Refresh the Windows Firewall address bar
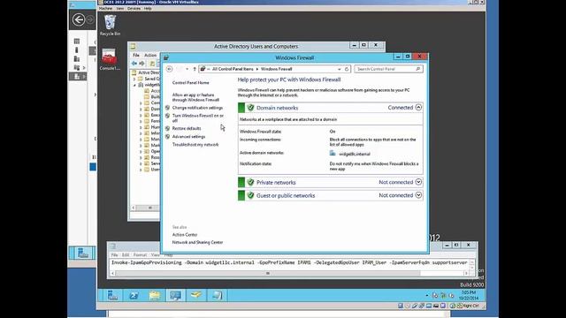The width and height of the screenshot is (566, 318). 347,69
